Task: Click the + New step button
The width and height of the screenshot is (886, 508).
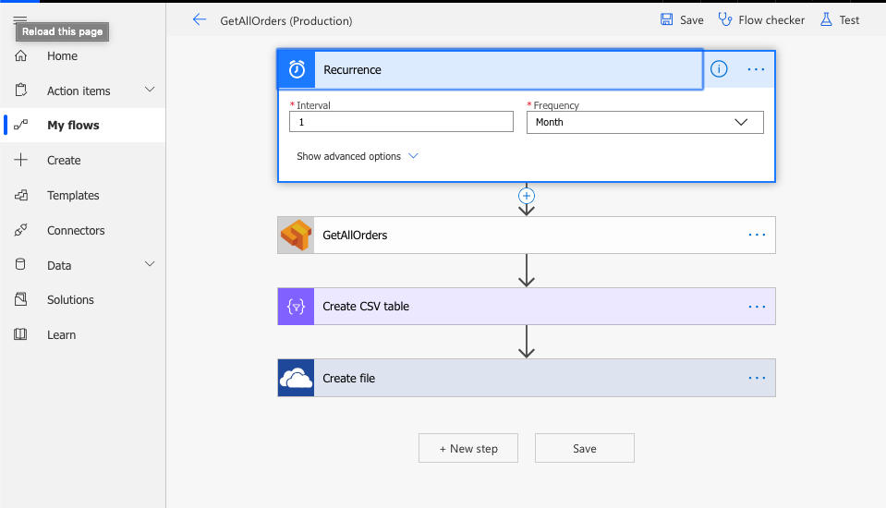Action: (x=468, y=448)
